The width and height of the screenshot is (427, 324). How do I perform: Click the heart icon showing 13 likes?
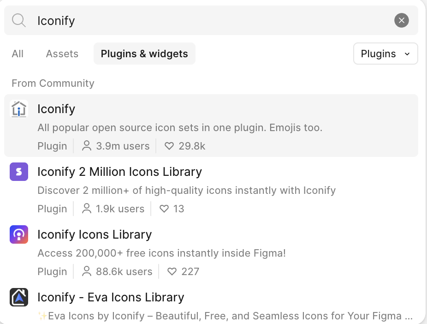[164, 209]
